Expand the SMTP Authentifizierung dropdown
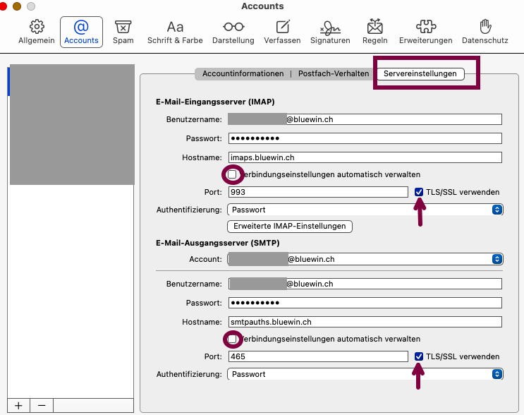This screenshot has height=415, width=524. point(365,374)
